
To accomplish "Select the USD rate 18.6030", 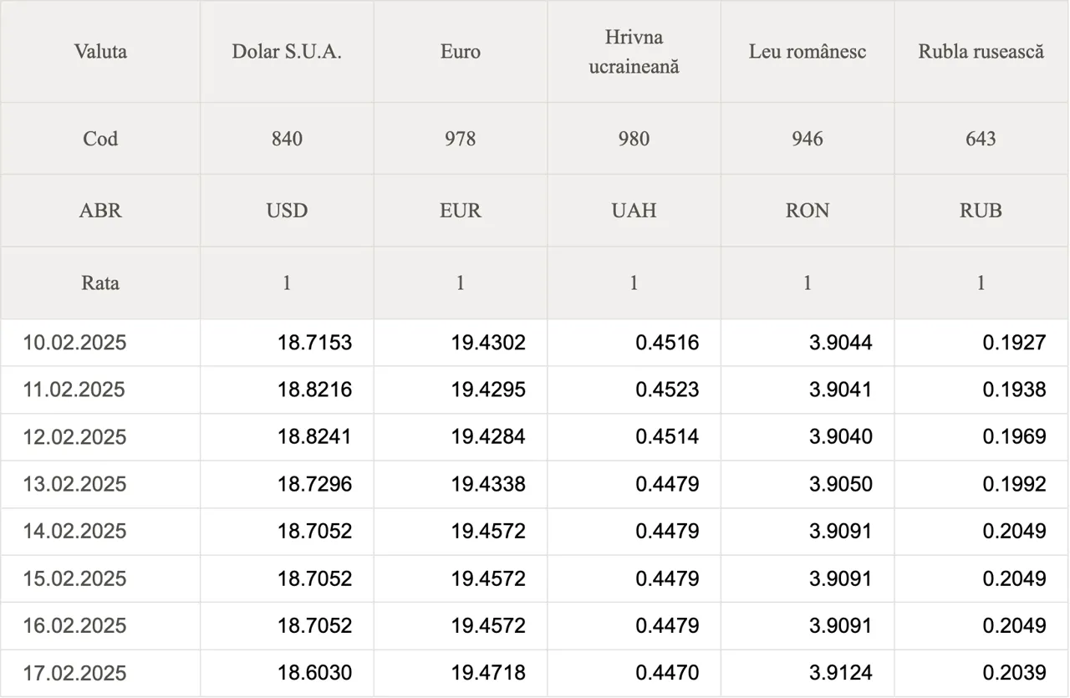I will 315,673.
